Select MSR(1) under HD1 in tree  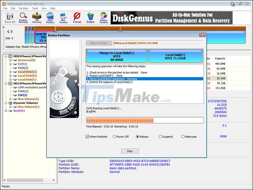(23, 91)
